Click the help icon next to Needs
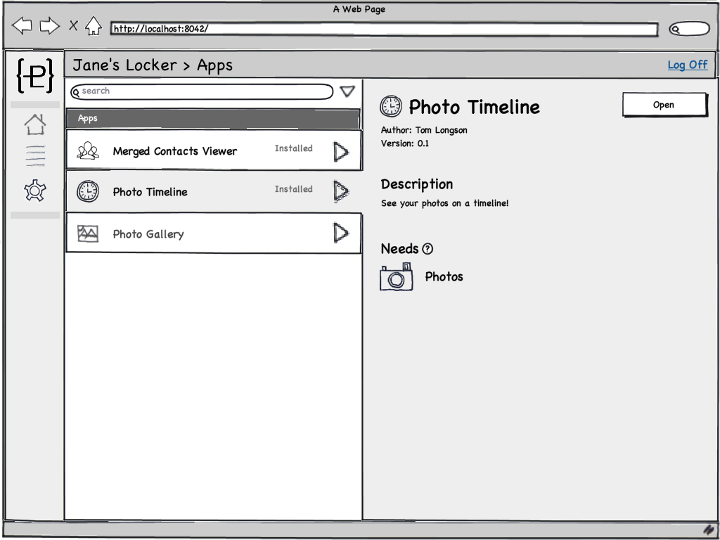The width and height of the screenshot is (720, 540). (427, 249)
